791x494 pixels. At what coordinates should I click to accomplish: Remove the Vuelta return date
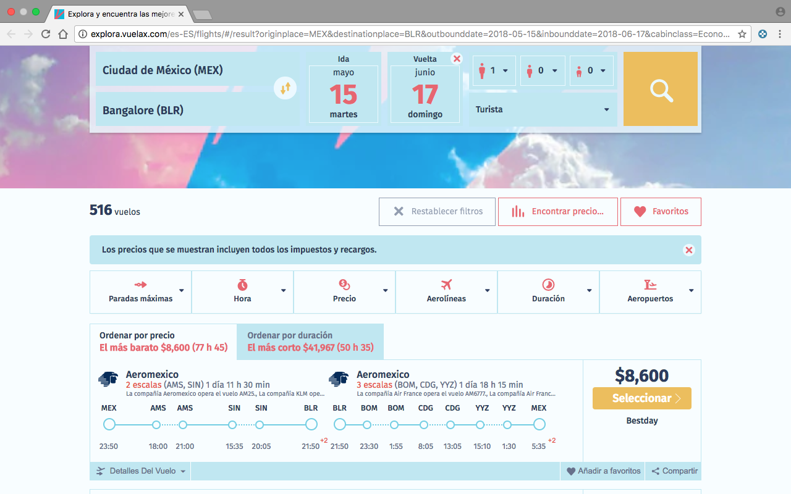coord(457,59)
